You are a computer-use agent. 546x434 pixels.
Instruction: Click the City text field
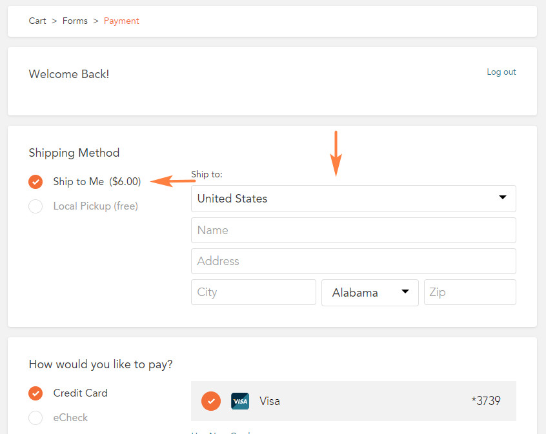pyautogui.click(x=254, y=292)
